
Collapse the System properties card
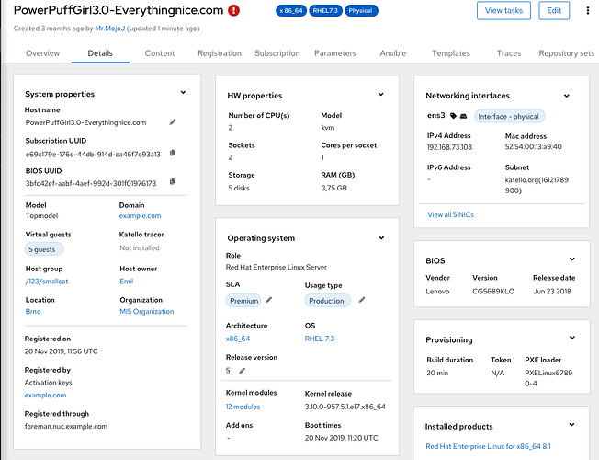[183, 92]
